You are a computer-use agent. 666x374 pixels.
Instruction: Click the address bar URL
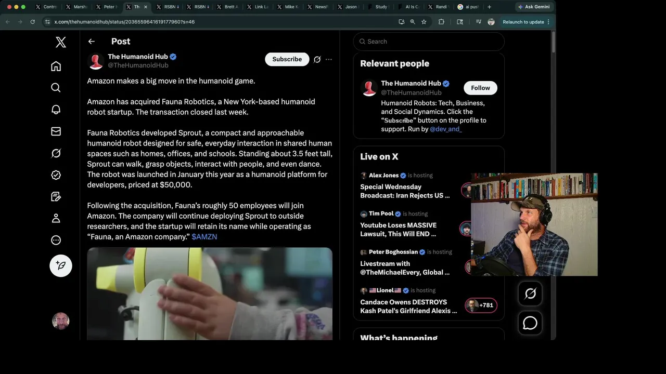coord(124,22)
